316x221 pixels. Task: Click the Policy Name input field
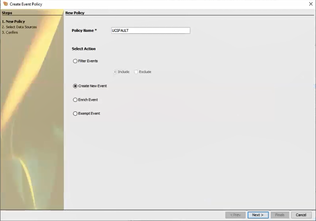(151, 31)
